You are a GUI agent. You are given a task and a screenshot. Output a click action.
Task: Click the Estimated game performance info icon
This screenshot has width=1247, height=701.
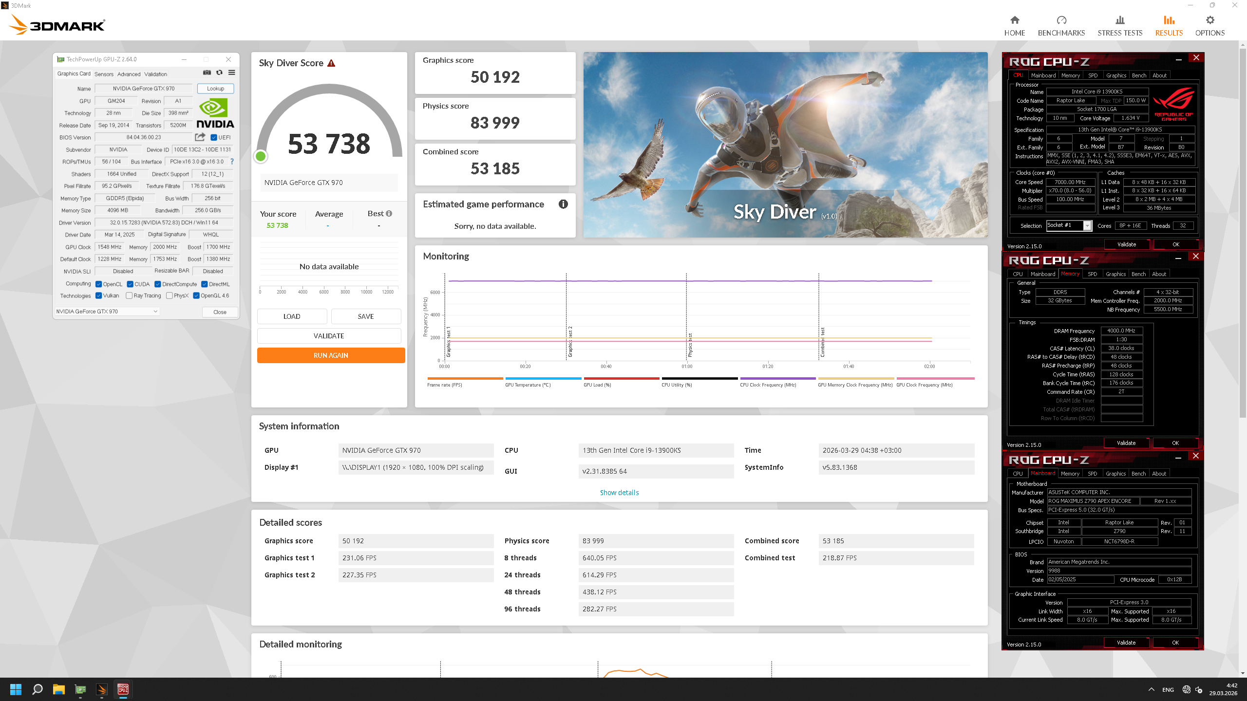(563, 204)
